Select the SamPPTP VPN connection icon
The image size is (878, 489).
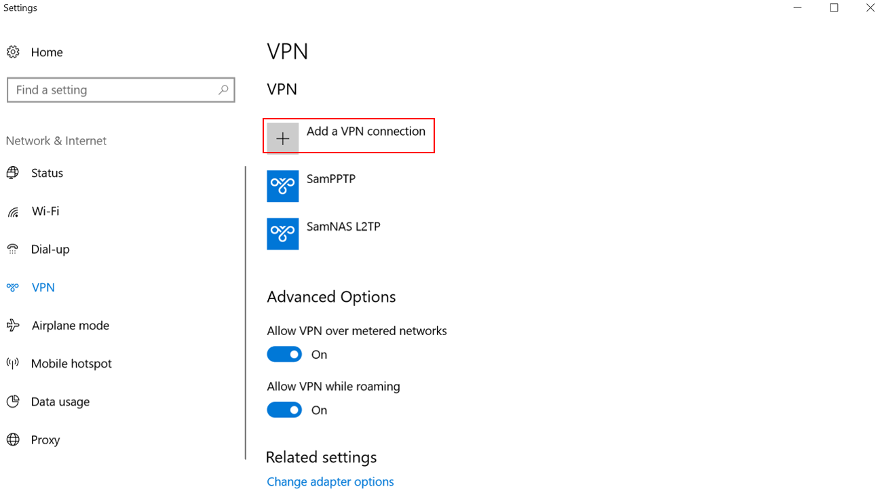[x=283, y=187]
